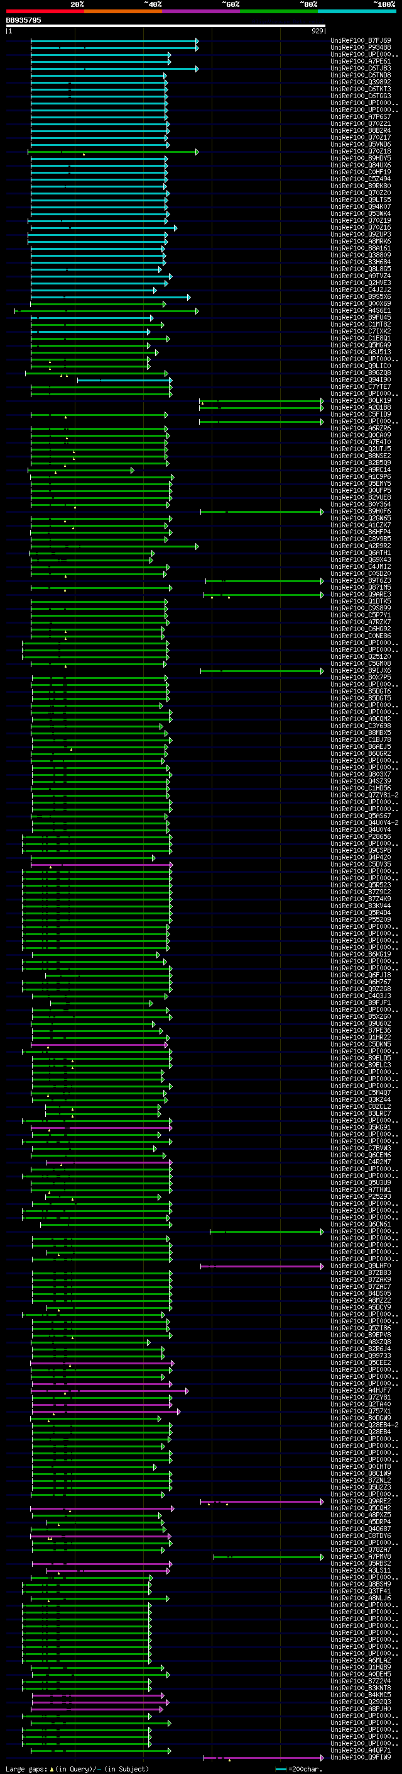Open hit UniRef100_Q9FIW9
This screenshot has width=402, height=1774.
(361, 1757)
